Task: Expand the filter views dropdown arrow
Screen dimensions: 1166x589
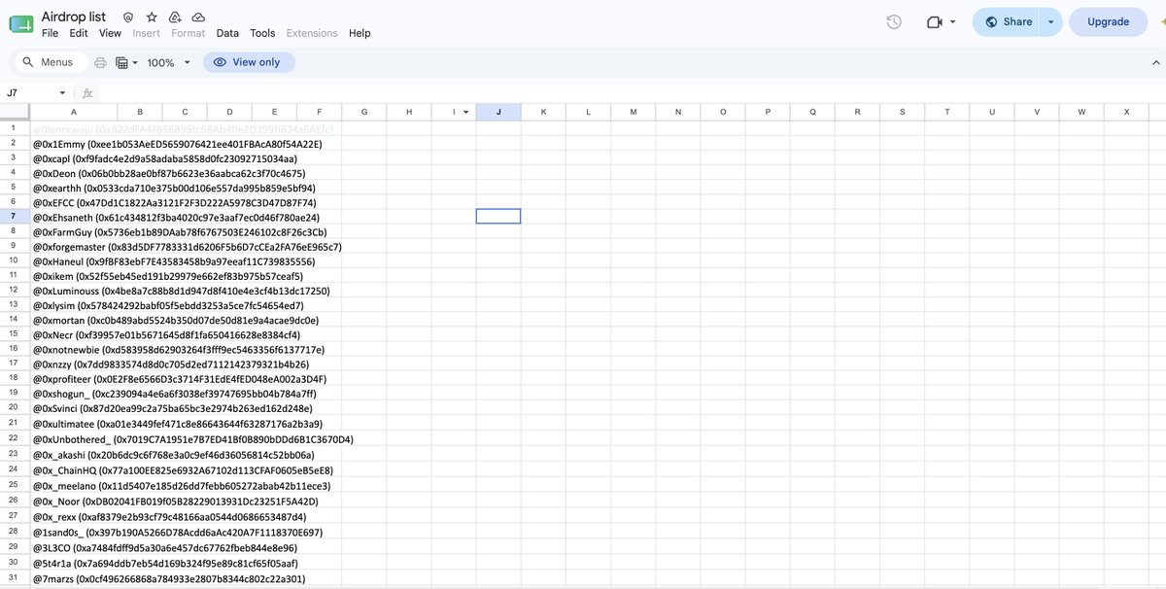Action: [x=134, y=62]
